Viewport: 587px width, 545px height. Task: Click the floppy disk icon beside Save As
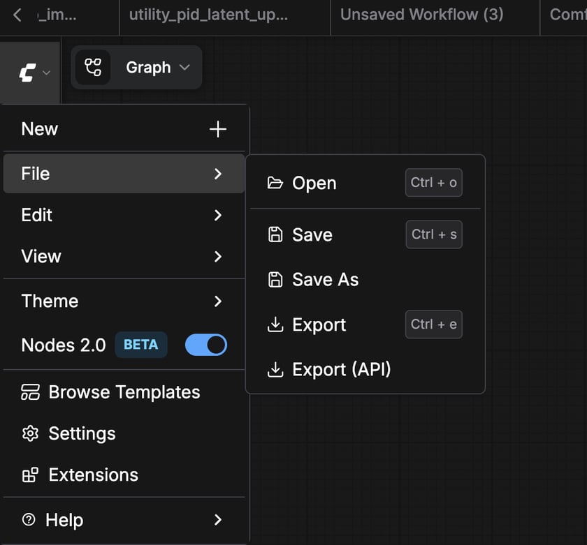[275, 280]
